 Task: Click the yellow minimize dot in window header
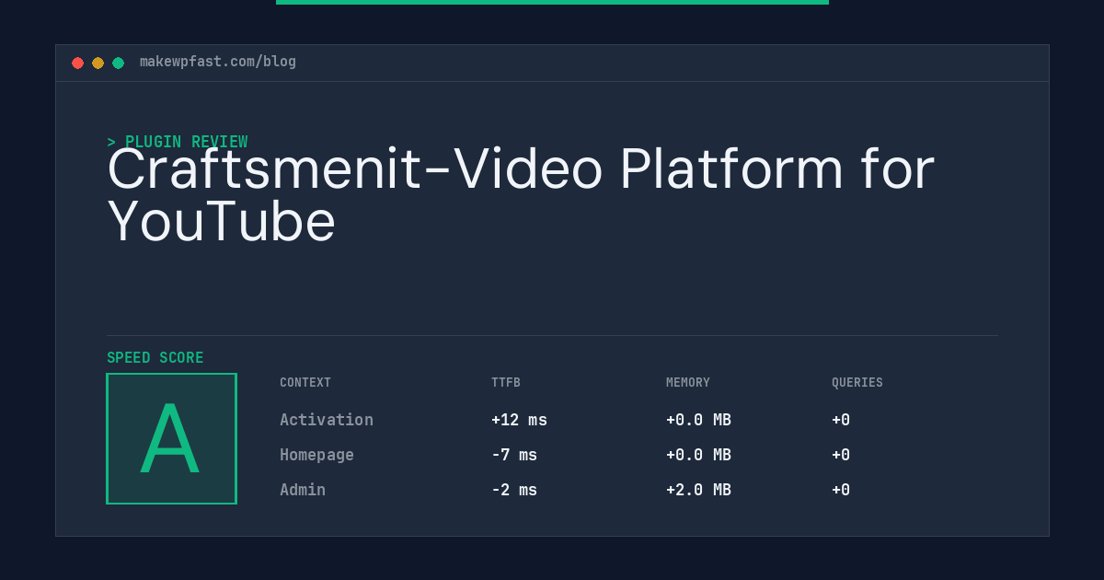(98, 63)
